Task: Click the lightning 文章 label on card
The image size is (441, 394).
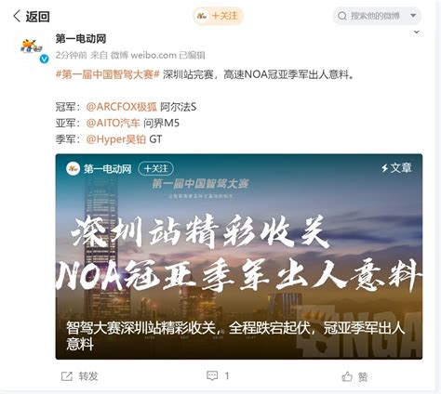Action: pyautogui.click(x=396, y=168)
